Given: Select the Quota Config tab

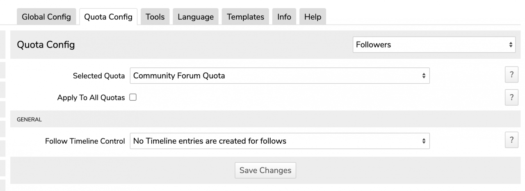Looking at the screenshot, I should tap(108, 17).
